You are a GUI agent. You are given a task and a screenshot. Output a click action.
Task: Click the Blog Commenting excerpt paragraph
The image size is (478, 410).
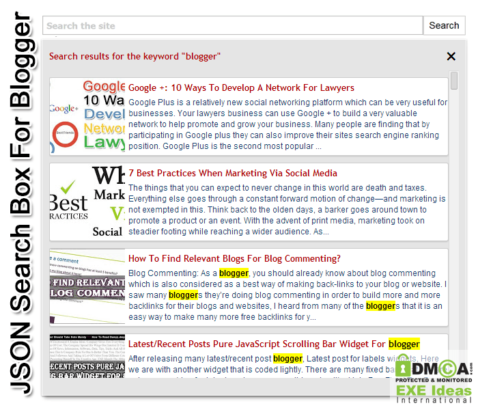tap(287, 295)
